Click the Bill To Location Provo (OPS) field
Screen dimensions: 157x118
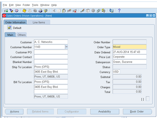point(51,82)
